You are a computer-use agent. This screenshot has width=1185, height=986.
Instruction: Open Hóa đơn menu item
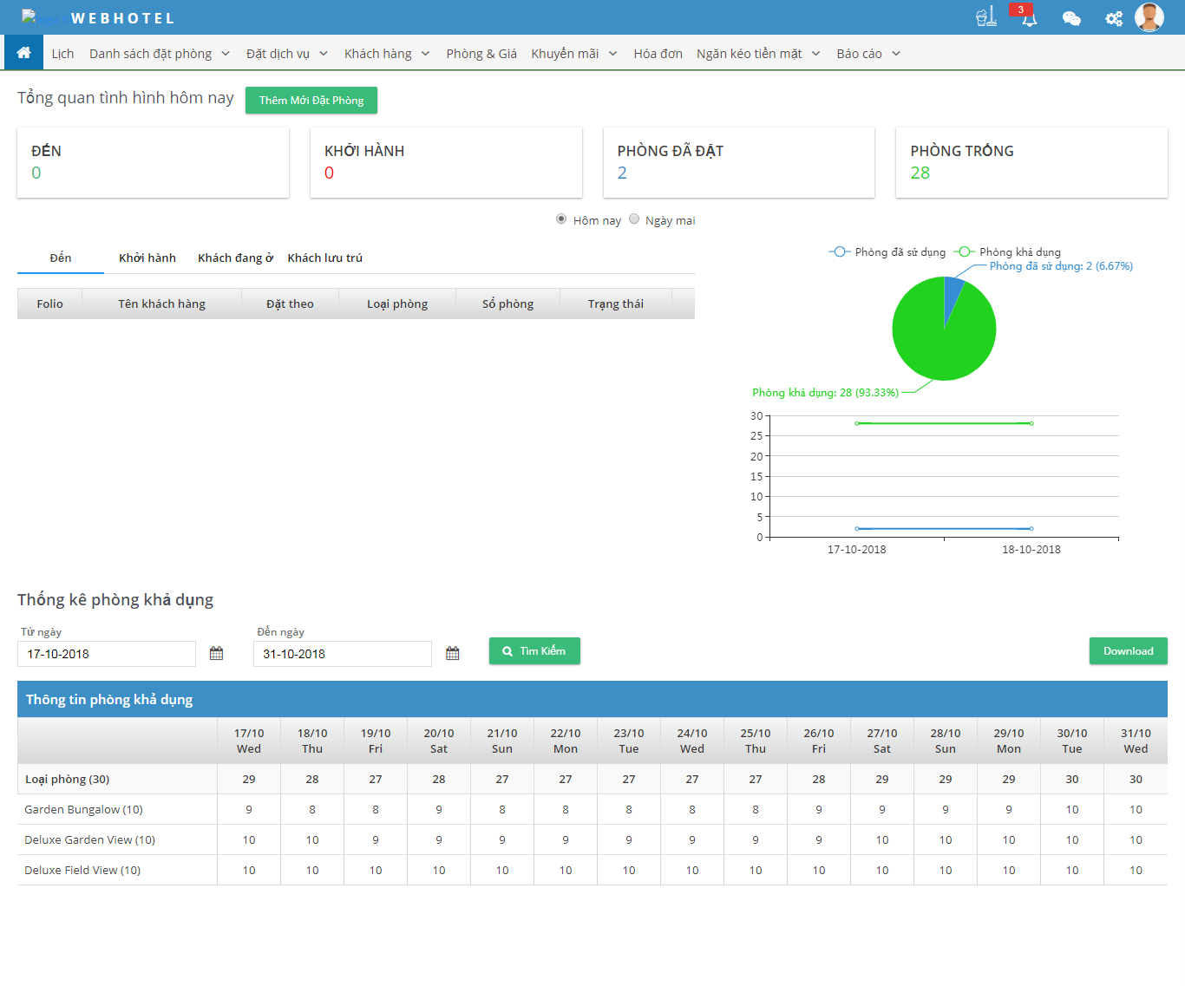point(658,54)
